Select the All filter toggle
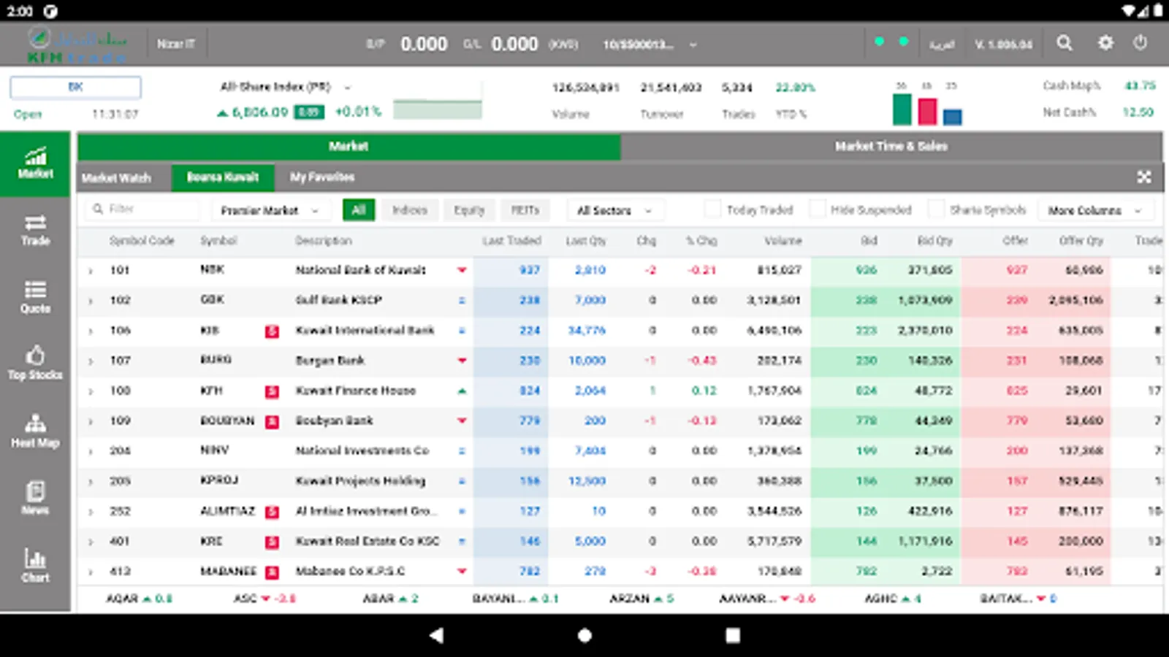Screen dimensions: 1169x657 (x=359, y=210)
